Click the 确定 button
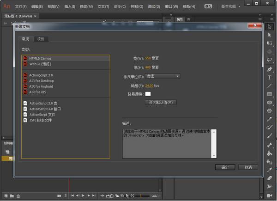The width and height of the screenshot is (277, 201). point(225,167)
